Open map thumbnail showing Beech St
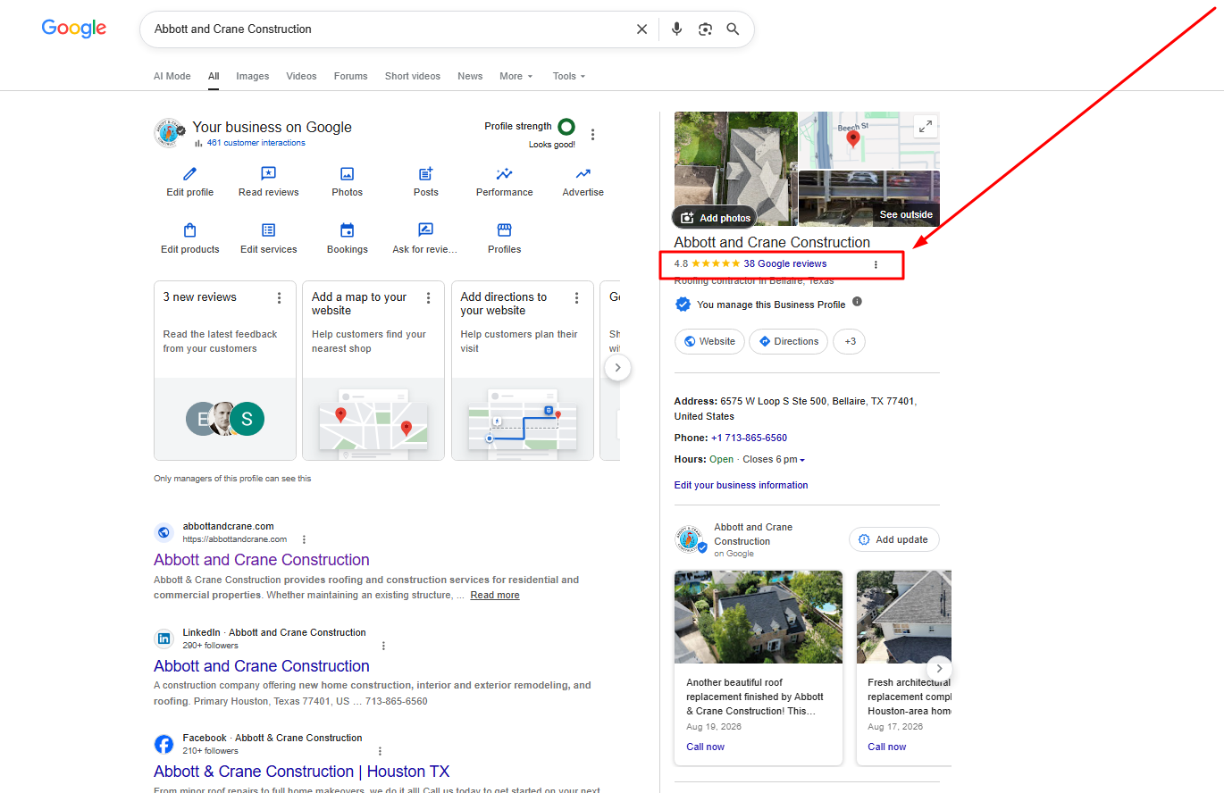1224x793 pixels. click(x=868, y=140)
